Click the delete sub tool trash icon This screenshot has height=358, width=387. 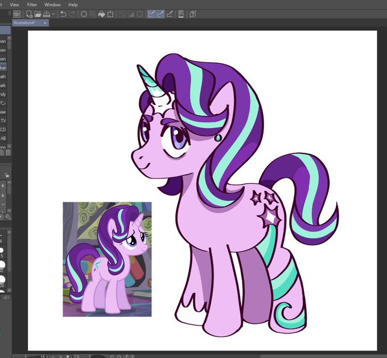click(8, 153)
